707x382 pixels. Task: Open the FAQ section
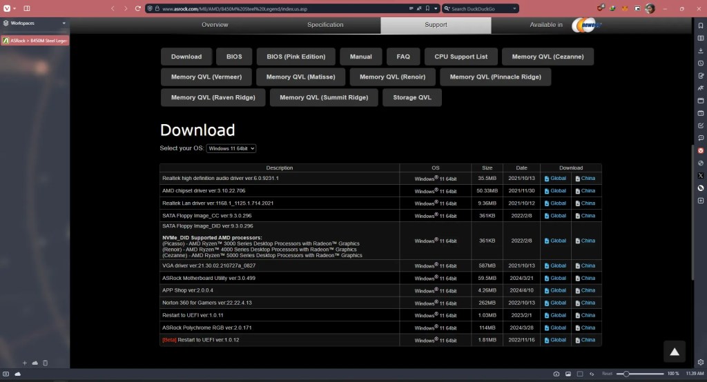[x=403, y=57]
